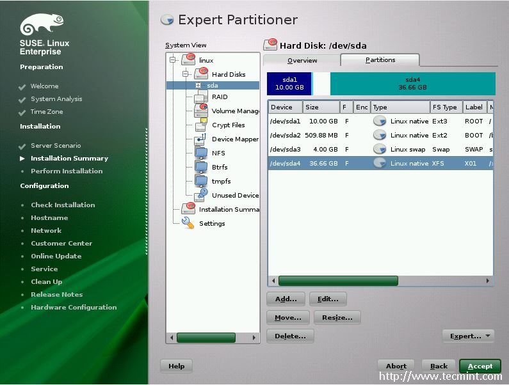Sort by the Size column header
The image size is (509, 385).
[x=321, y=107]
